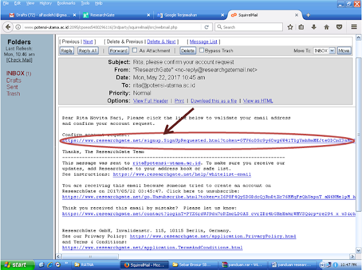The width and height of the screenshot is (362, 270).
Task: Bookmark this page with the star icon
Action: (x=290, y=27)
